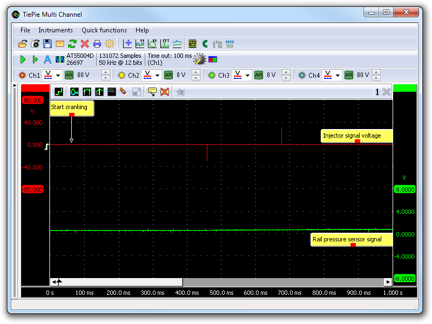Click the right arrow of time scrollbar
The height and width of the screenshot is (324, 432).
click(388, 282)
